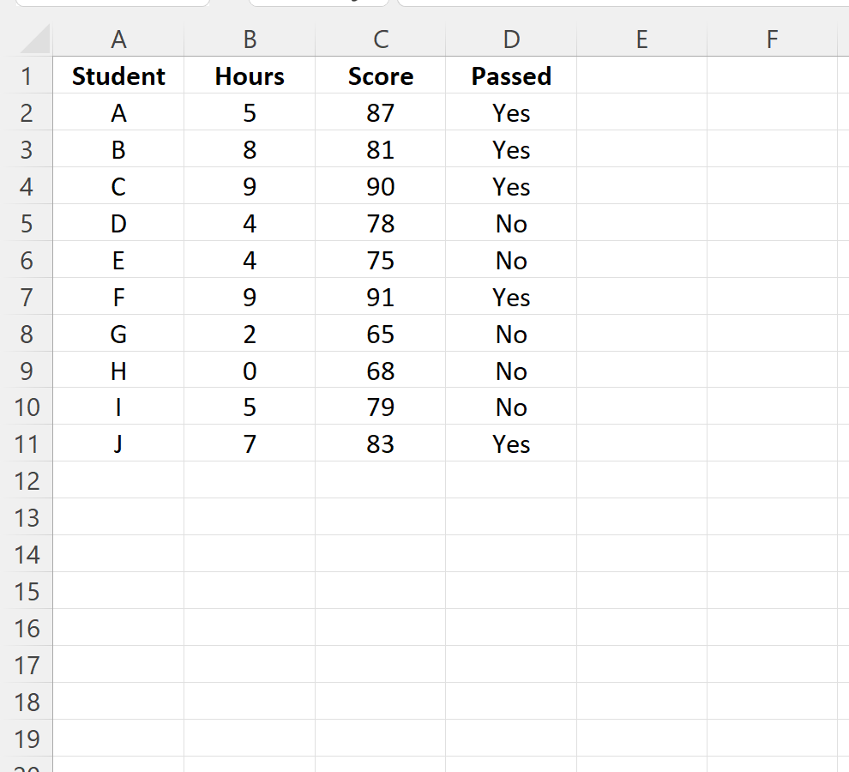Click the cell with score 91

(x=380, y=297)
